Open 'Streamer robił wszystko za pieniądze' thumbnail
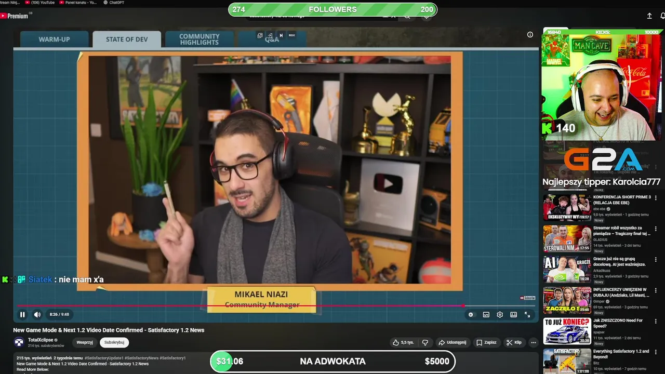The image size is (665, 374). coord(567,238)
